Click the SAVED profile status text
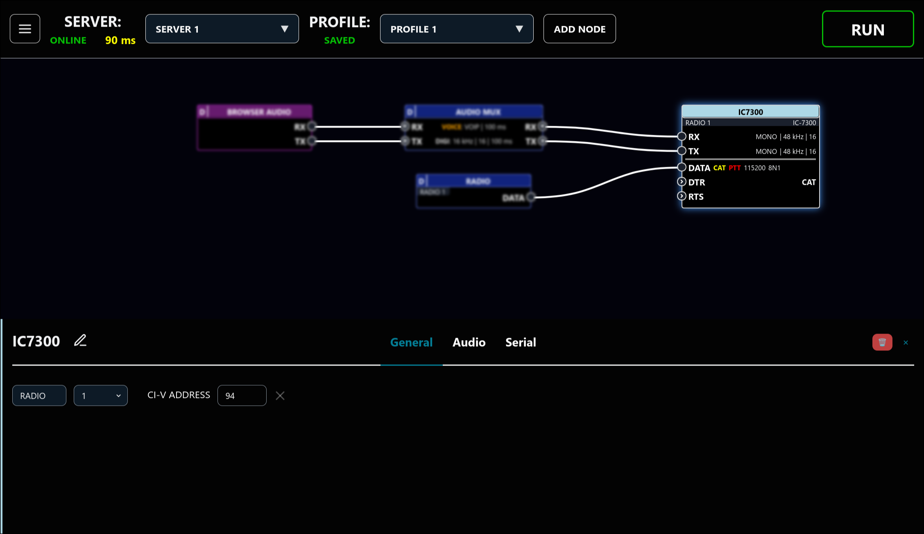The image size is (924, 534). [x=340, y=41]
